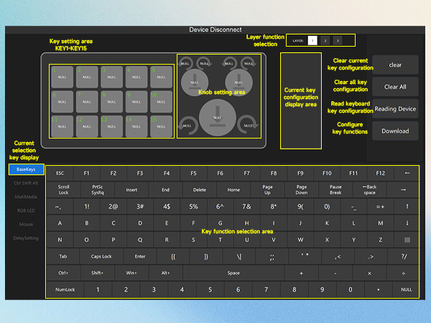Click the 5% number key
The image size is (431, 323).
(193, 207)
